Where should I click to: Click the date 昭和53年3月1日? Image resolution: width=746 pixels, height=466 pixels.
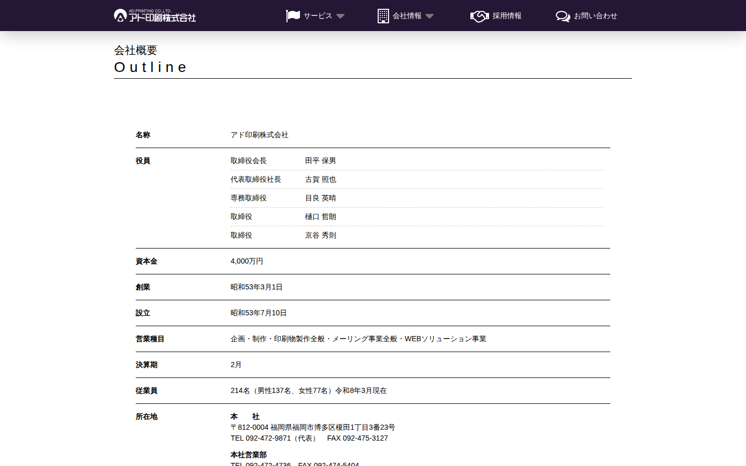tap(256, 287)
